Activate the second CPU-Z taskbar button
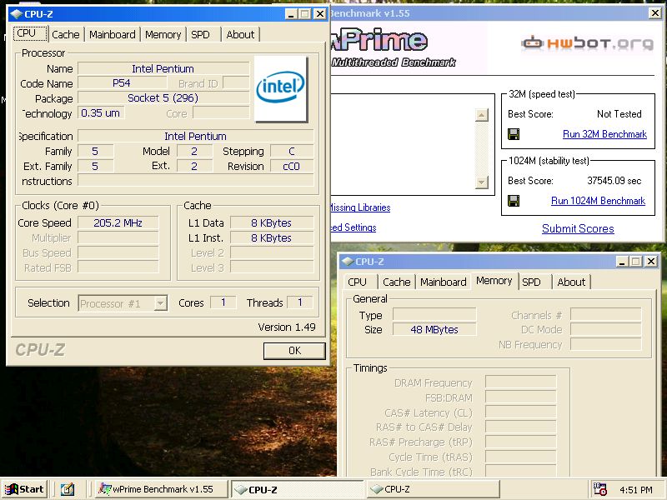Screen dimensions: 667x500 (433, 489)
